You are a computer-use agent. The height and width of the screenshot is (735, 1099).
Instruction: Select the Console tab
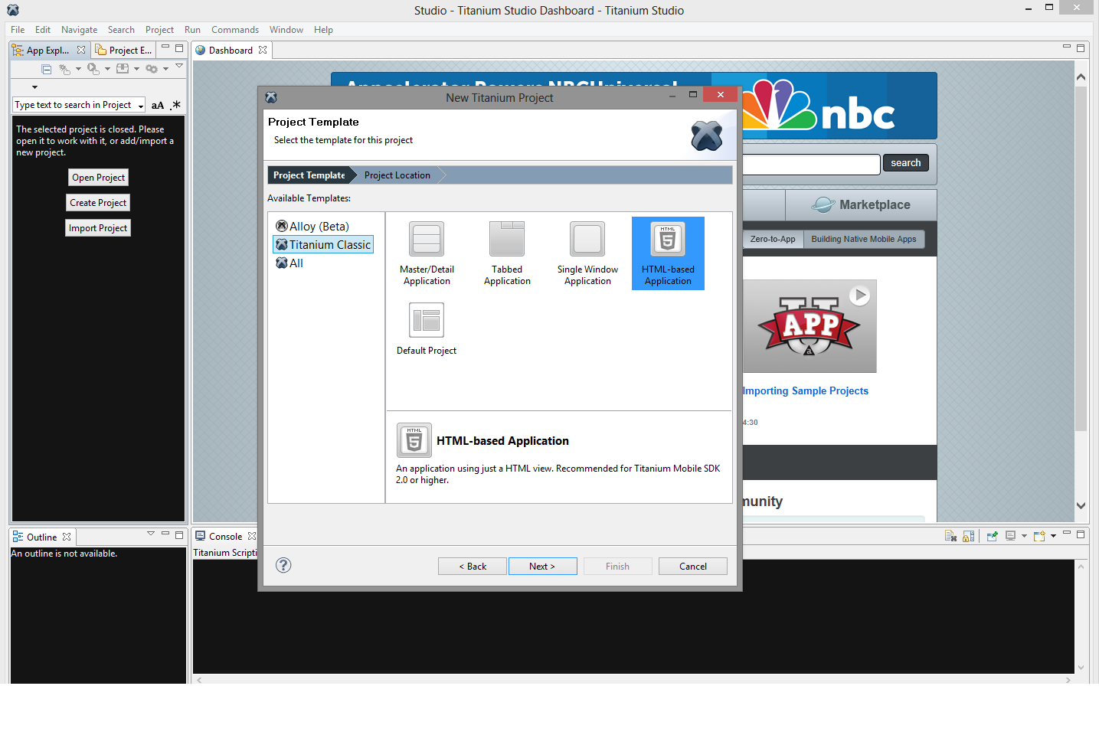point(224,537)
